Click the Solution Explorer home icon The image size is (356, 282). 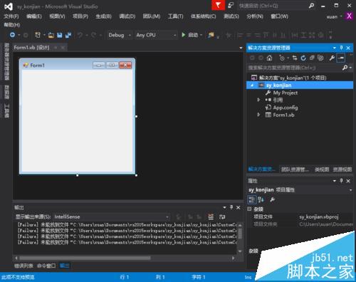(269, 58)
